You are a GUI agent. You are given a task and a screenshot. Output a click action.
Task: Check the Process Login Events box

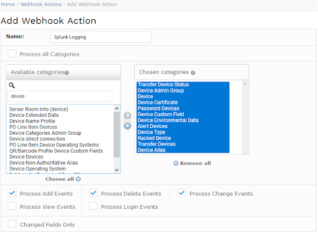click(x=93, y=206)
